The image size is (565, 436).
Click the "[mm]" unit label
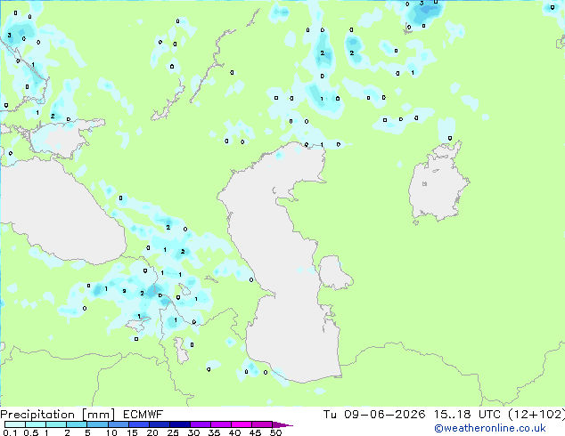98,415
